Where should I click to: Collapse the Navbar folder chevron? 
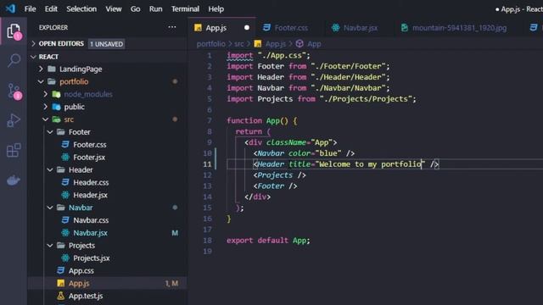[x=50, y=208]
